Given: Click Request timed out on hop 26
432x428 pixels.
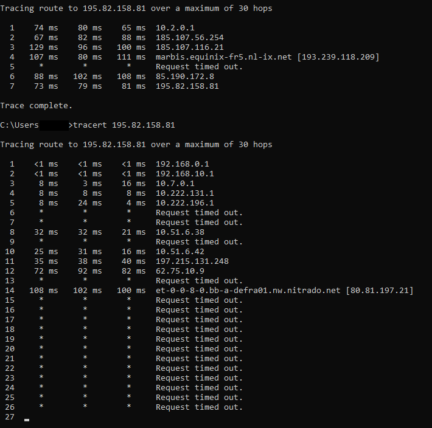Looking at the screenshot, I should click(x=199, y=407).
